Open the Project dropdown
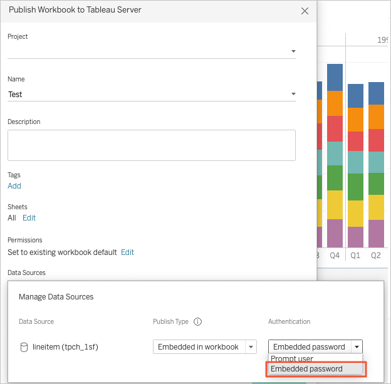391x384 pixels. [293, 51]
